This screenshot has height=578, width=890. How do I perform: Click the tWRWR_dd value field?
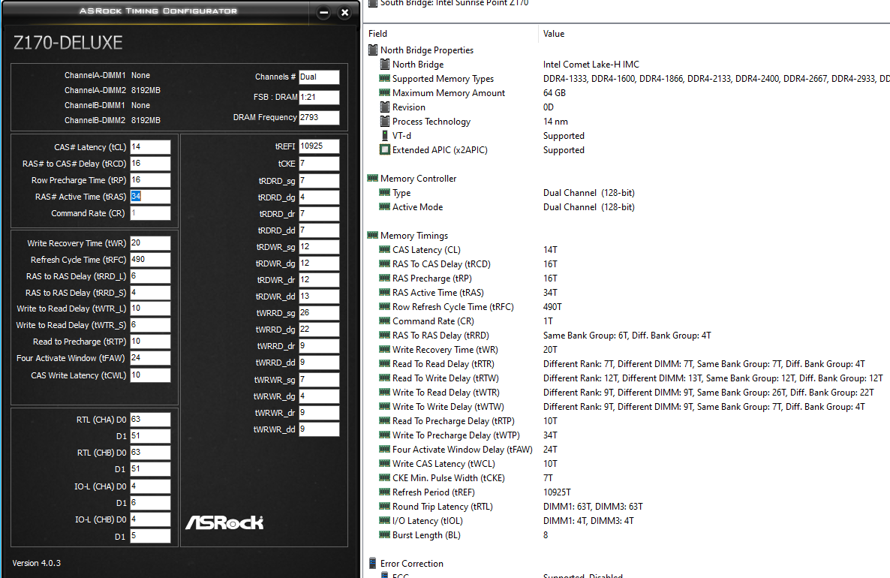click(x=319, y=429)
